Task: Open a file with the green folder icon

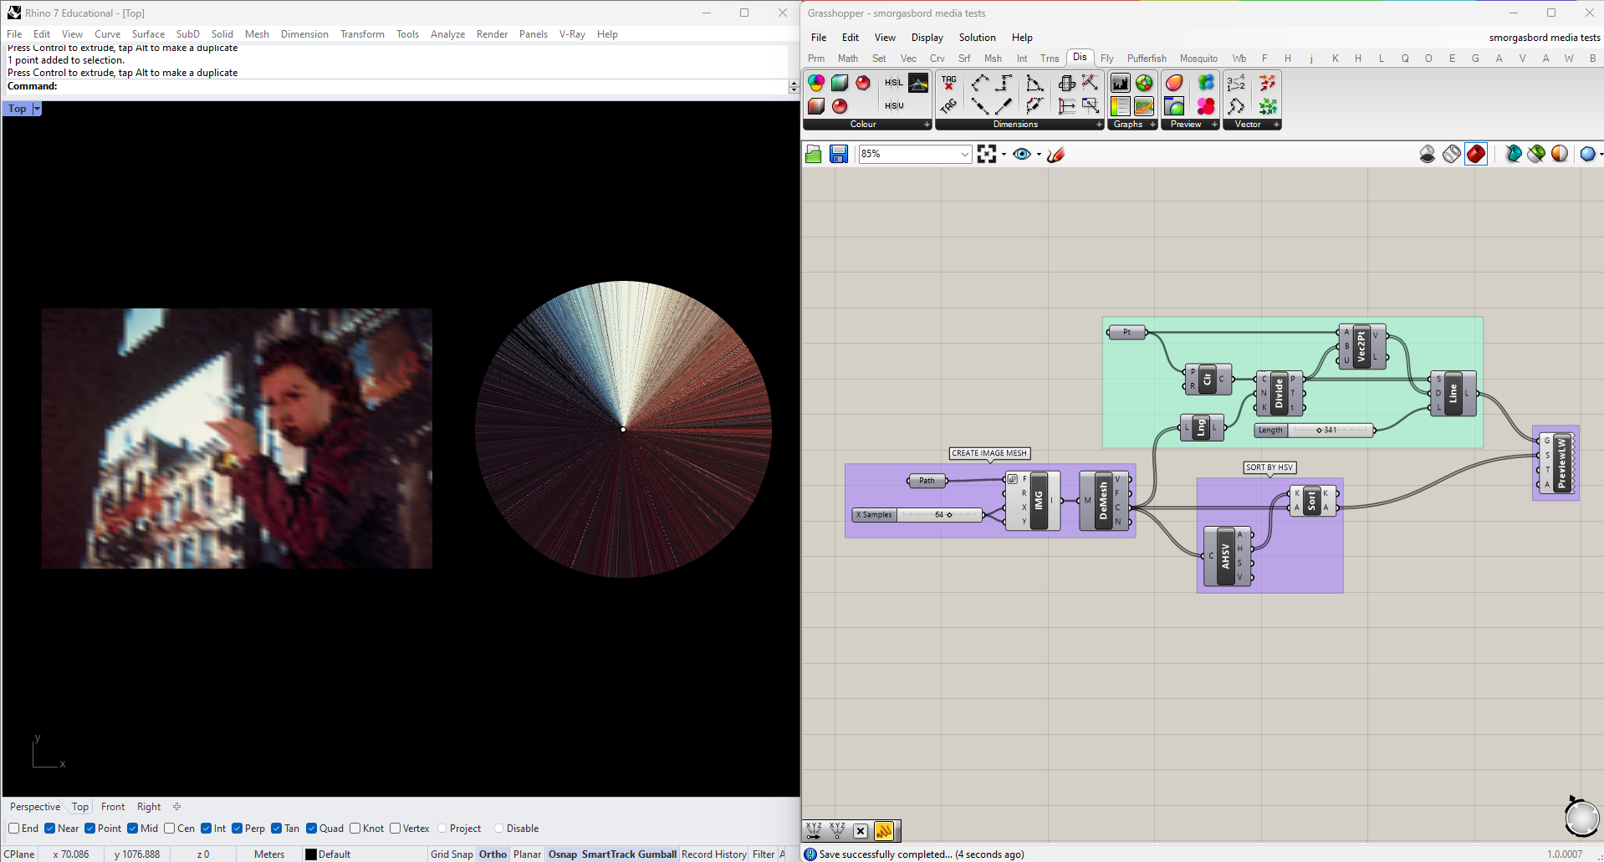Action: click(x=813, y=154)
